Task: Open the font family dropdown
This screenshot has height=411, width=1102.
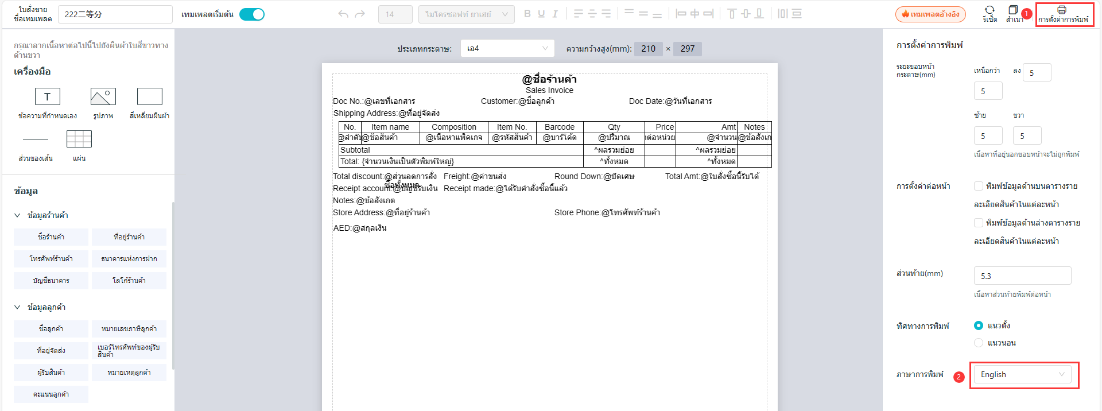Action: pyautogui.click(x=467, y=14)
